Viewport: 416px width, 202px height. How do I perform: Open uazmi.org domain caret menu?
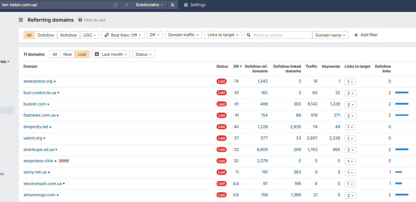coord(44,138)
